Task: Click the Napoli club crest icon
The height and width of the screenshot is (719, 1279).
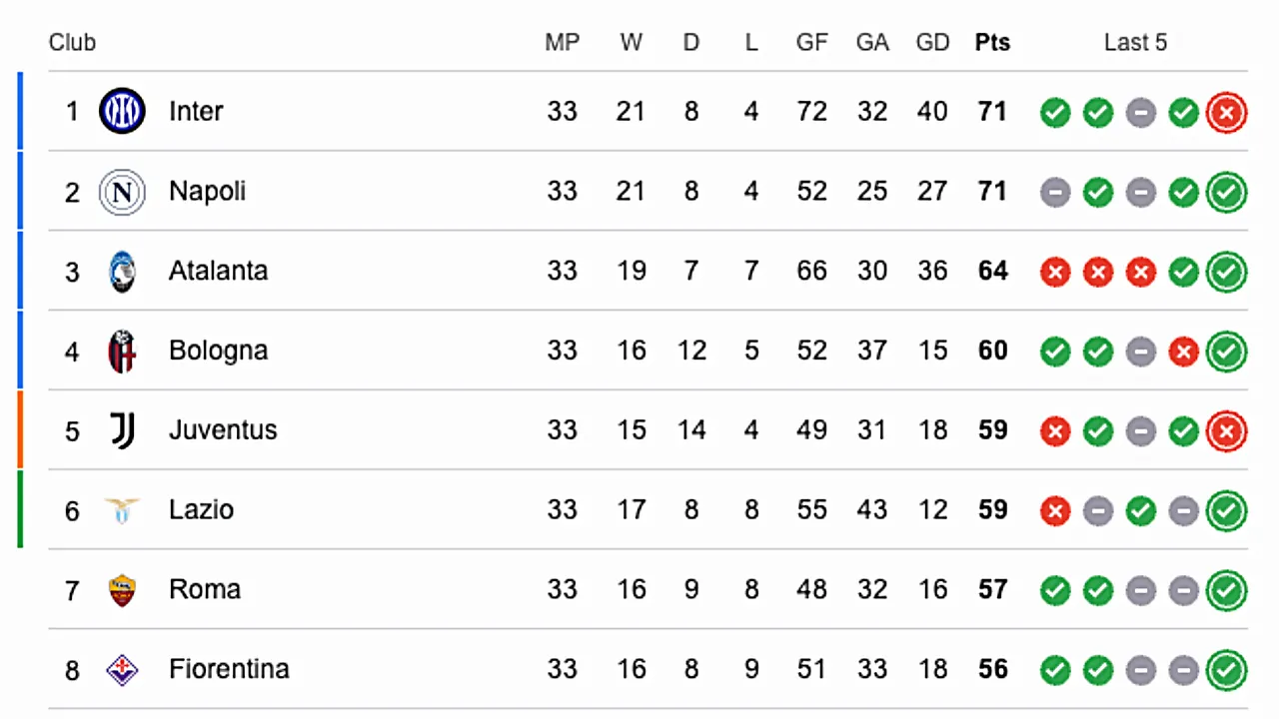Action: tap(122, 192)
